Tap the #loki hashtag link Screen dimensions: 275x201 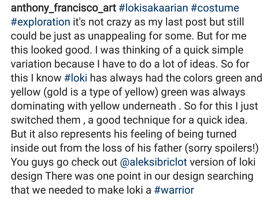[76, 78]
